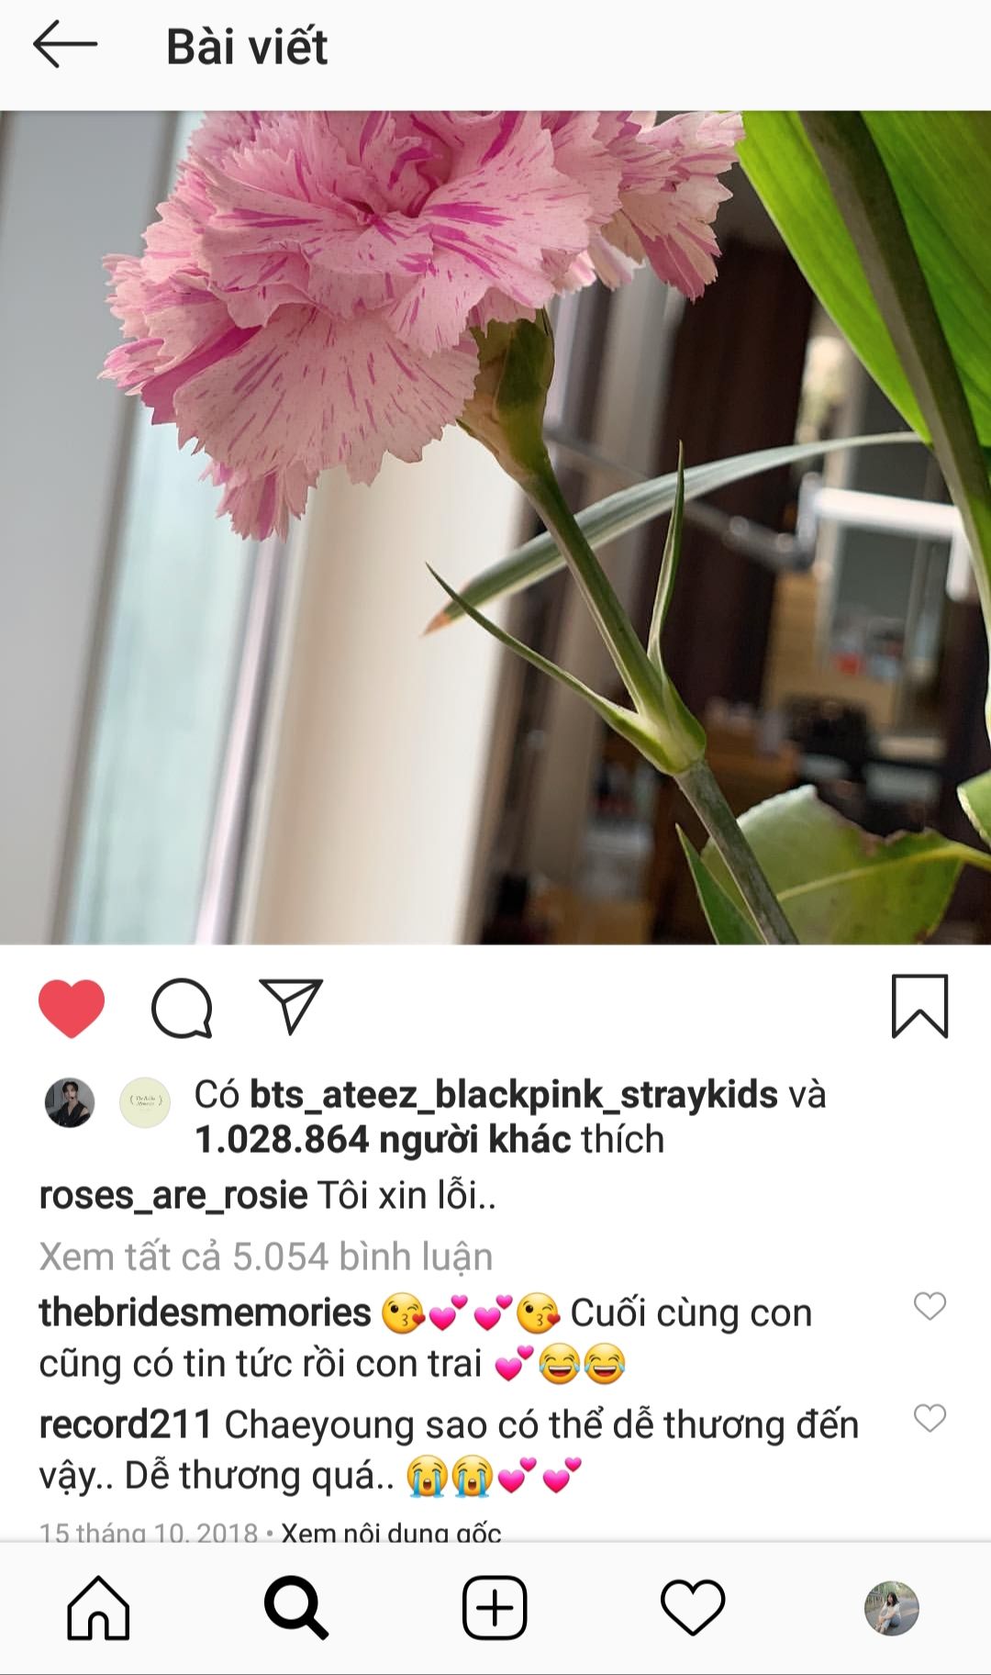Open thebridesmemories commenter profile
Image resolution: width=991 pixels, height=1675 pixels.
coord(205,1312)
